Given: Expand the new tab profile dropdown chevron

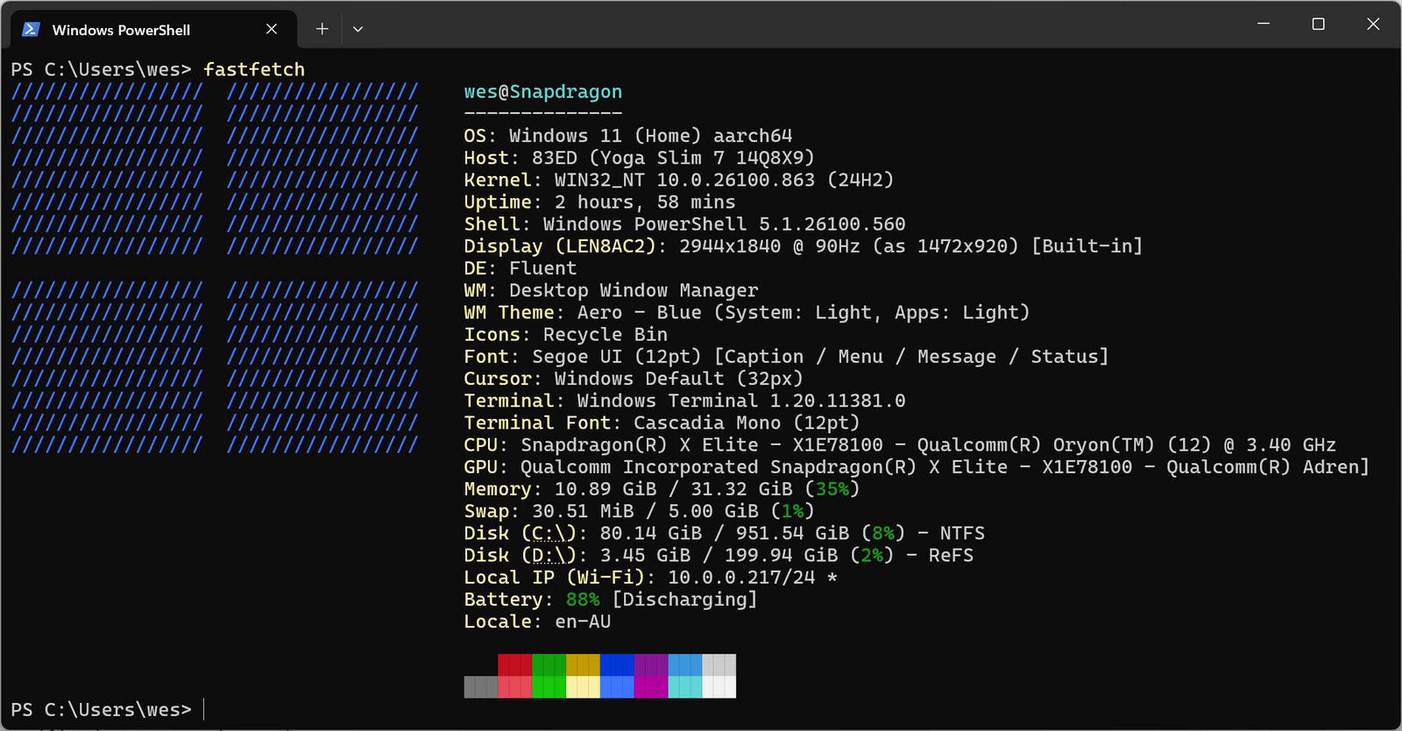Looking at the screenshot, I should [x=358, y=29].
